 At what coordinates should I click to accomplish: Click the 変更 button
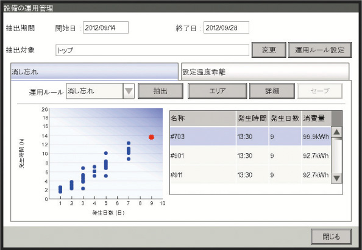click(269, 50)
